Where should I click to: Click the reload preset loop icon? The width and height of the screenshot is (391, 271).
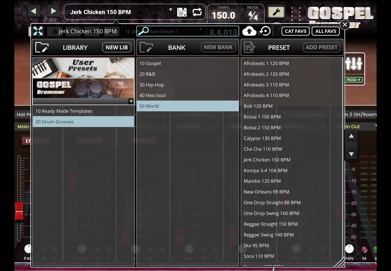pyautogui.click(x=197, y=12)
